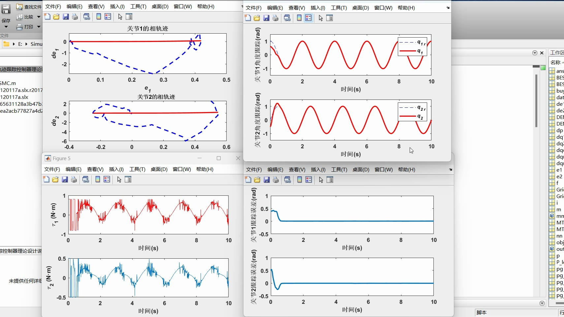564x317 pixels.
Task: Open dock arrow of angle tracking figure
Action: (448, 8)
